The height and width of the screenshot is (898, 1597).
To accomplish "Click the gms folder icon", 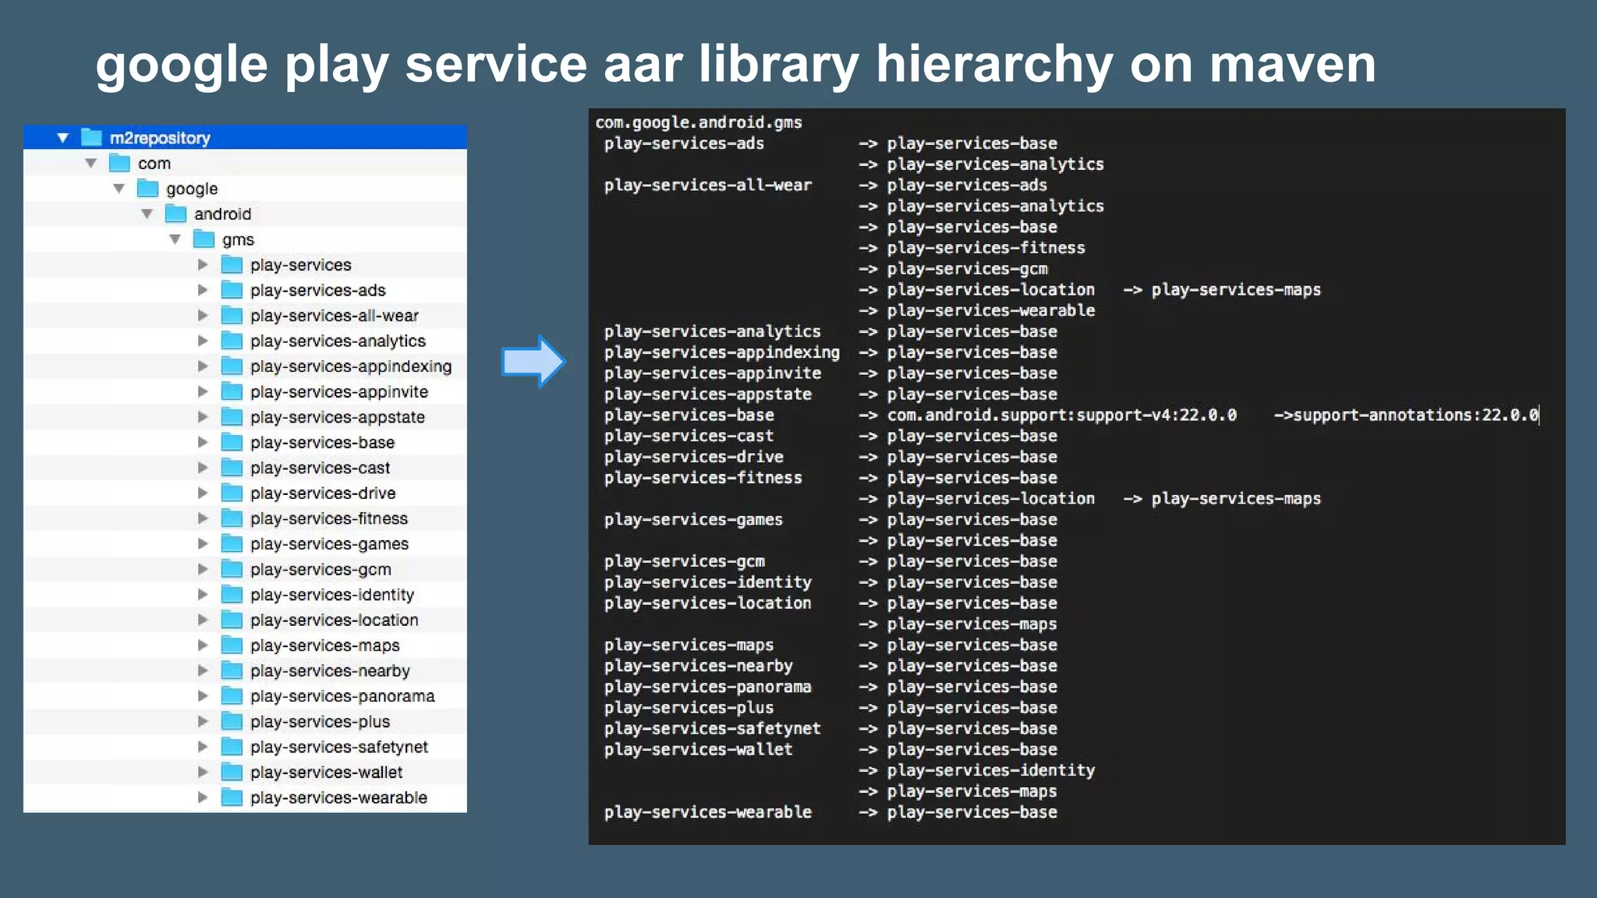I will coord(204,239).
